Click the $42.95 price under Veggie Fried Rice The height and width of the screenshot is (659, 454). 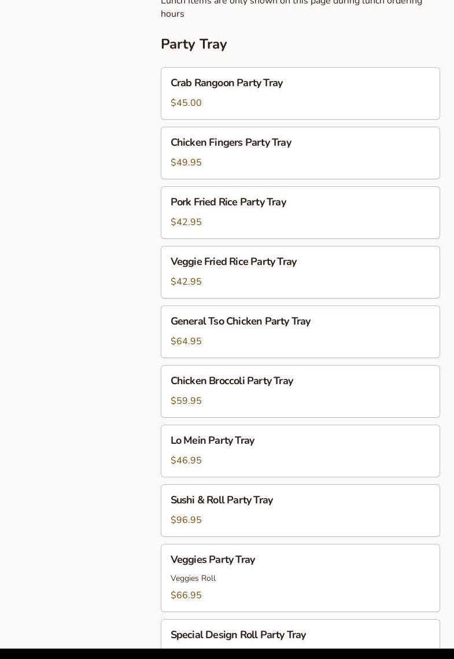[186, 282]
